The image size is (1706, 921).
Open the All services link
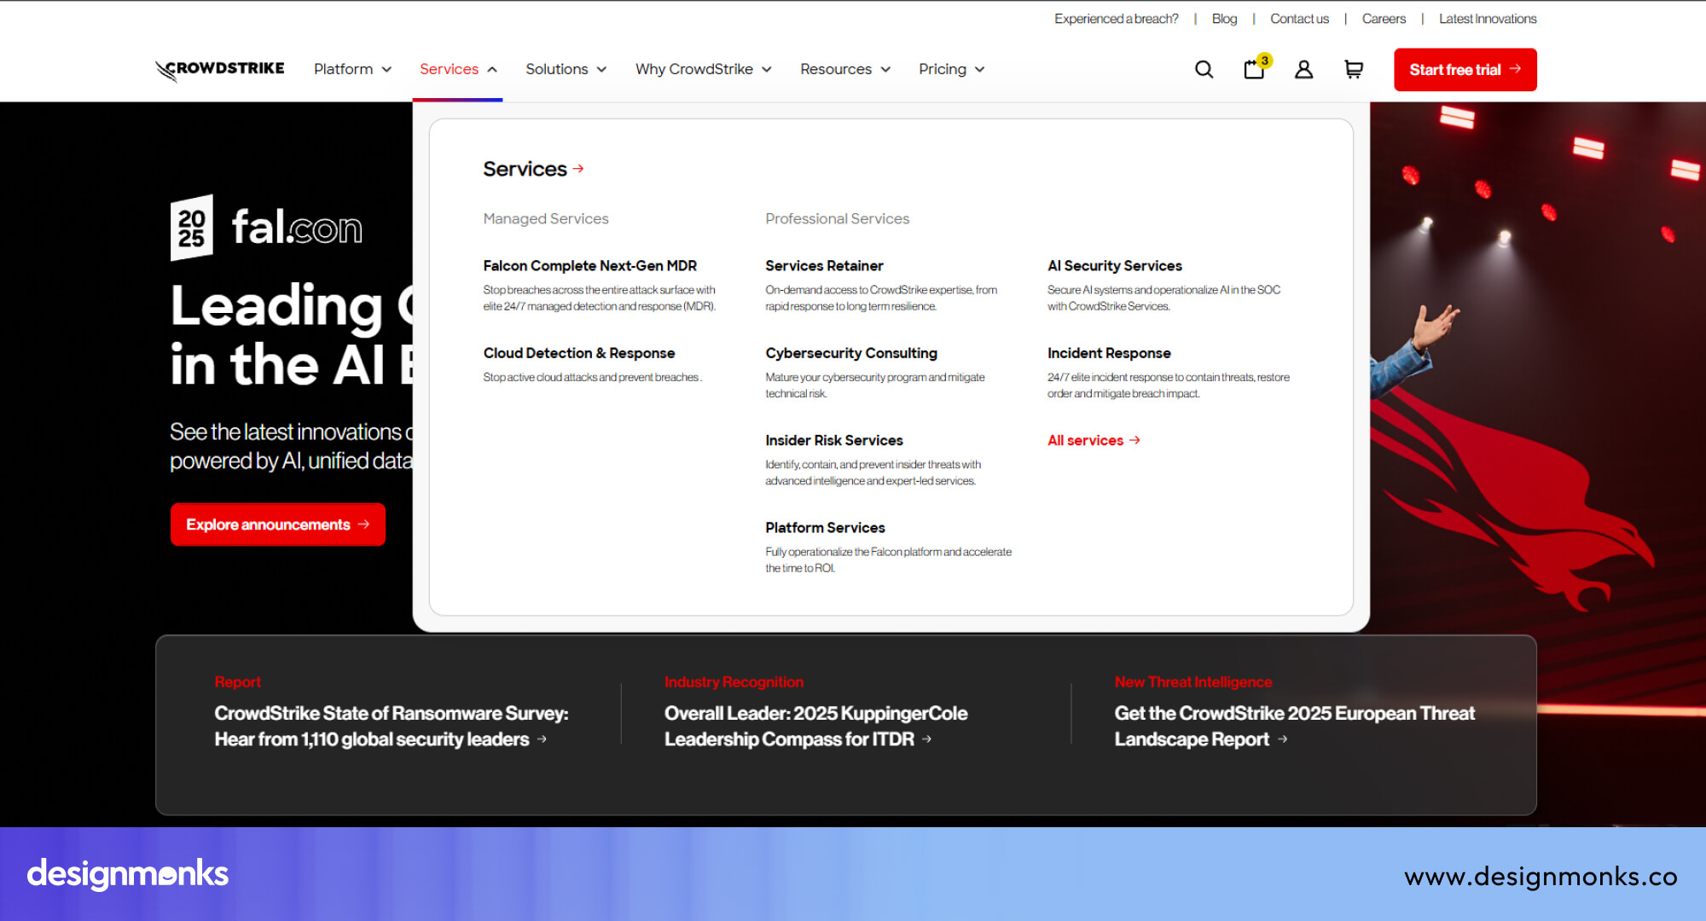pos(1093,440)
